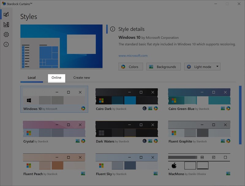Click the large Windows 10 style preview image

[62, 46]
